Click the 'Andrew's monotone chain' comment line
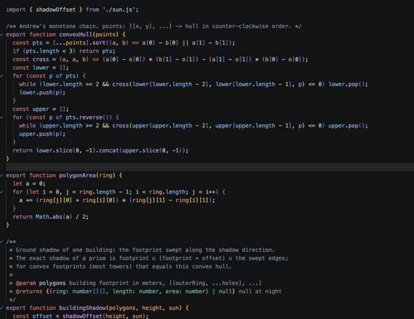Image resolution: width=414 pixels, height=319 pixels. (x=154, y=26)
